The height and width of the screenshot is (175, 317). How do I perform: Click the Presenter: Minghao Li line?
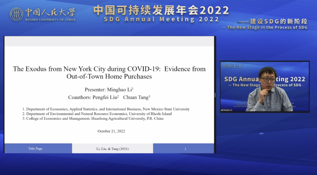pos(109,90)
